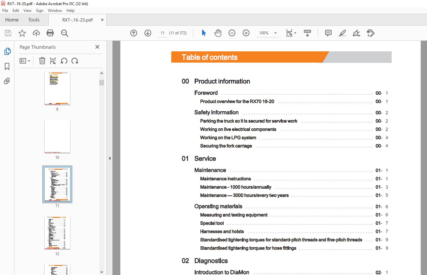Open the Harnesses and hoists entry
Screen dimensions: 427x275
(x=222, y=232)
